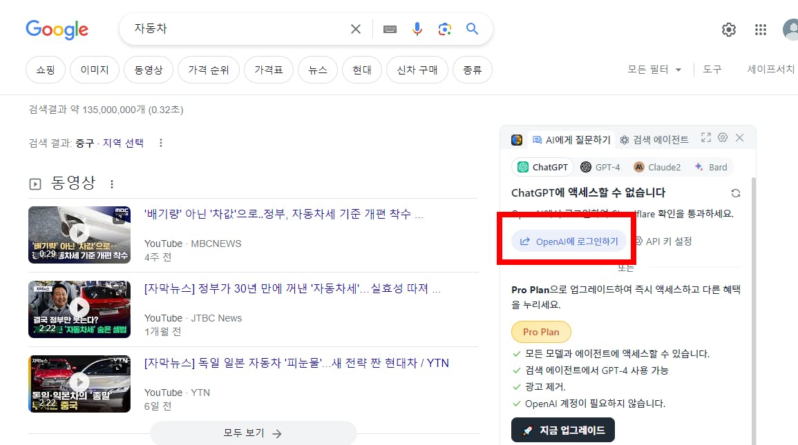The image size is (798, 445).
Task: Expand the 모든 필터 dropdown
Action: point(654,70)
